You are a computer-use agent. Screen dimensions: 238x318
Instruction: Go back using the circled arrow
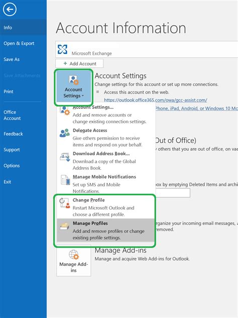(10, 9)
